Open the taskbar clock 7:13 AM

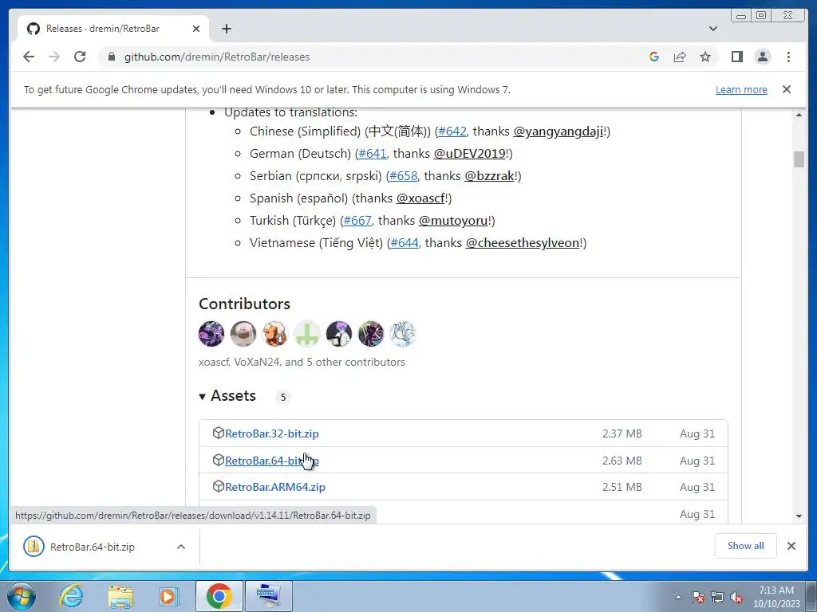click(776, 597)
